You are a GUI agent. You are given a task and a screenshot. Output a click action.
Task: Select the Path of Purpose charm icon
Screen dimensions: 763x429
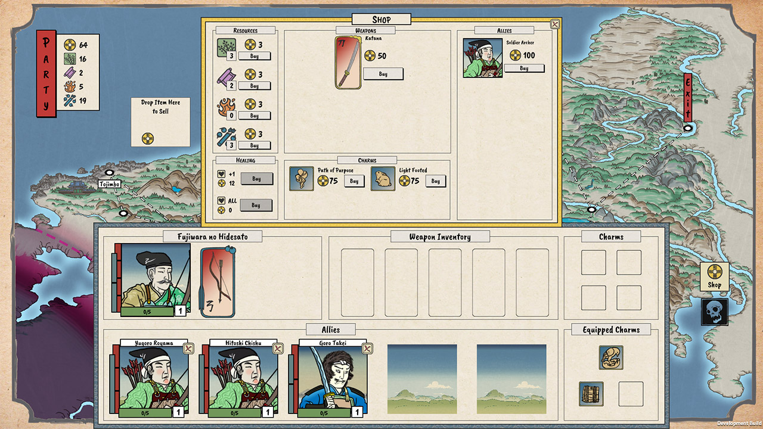pyautogui.click(x=301, y=178)
